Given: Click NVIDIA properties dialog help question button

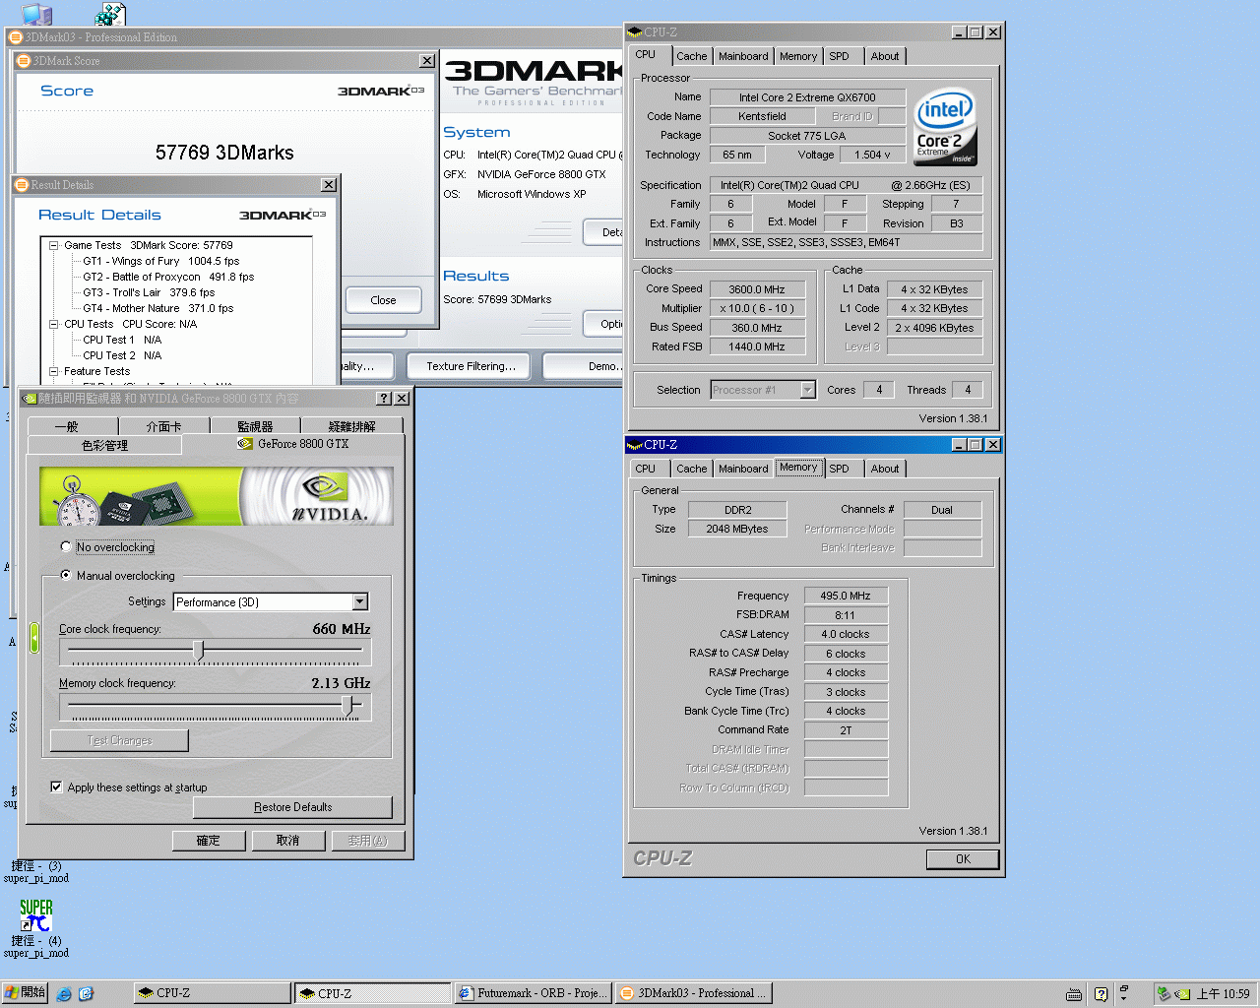Looking at the screenshot, I should (384, 399).
